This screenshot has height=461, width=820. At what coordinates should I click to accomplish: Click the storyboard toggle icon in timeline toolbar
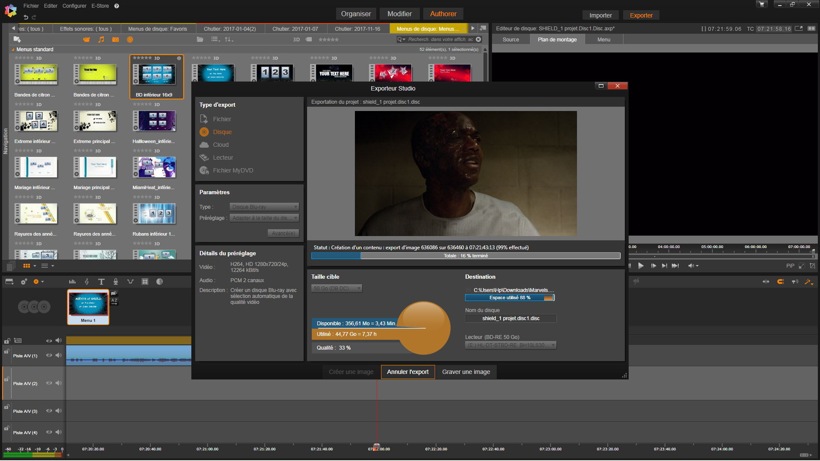(x=9, y=282)
